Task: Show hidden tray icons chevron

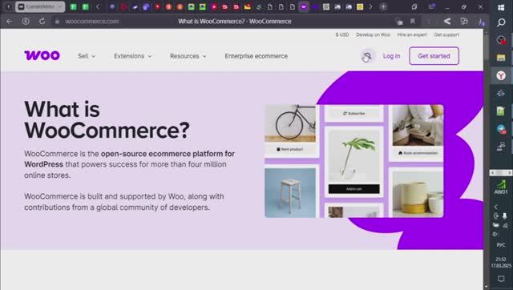Action: 496,207
